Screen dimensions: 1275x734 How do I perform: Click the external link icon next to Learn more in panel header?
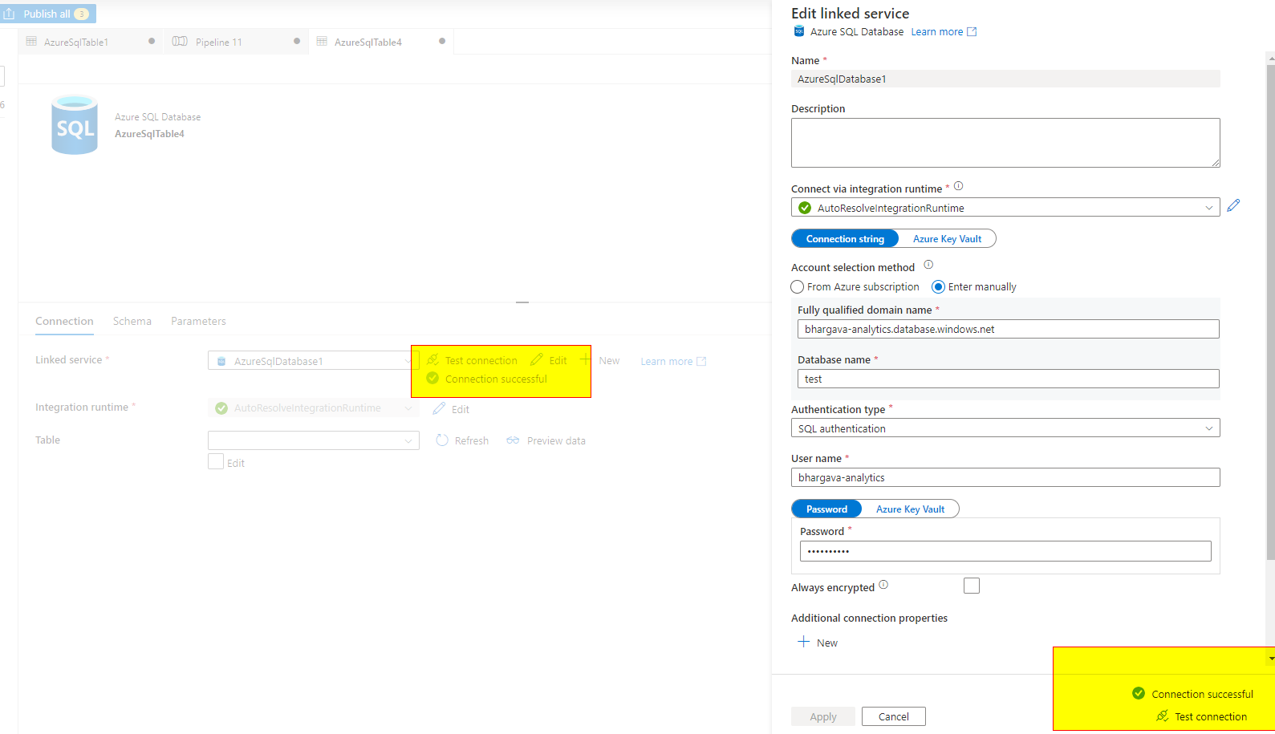pos(972,32)
